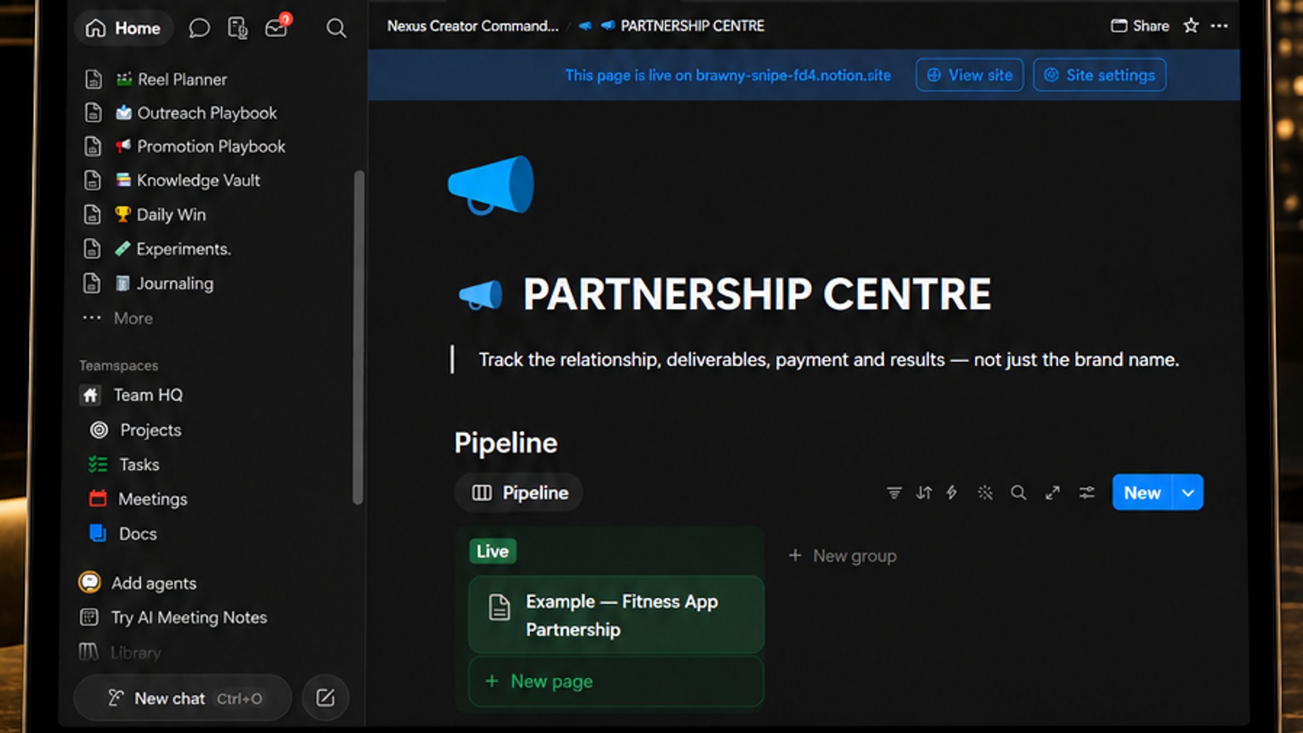1303x733 pixels.
Task: Go to Home in sidebar
Action: (124, 28)
